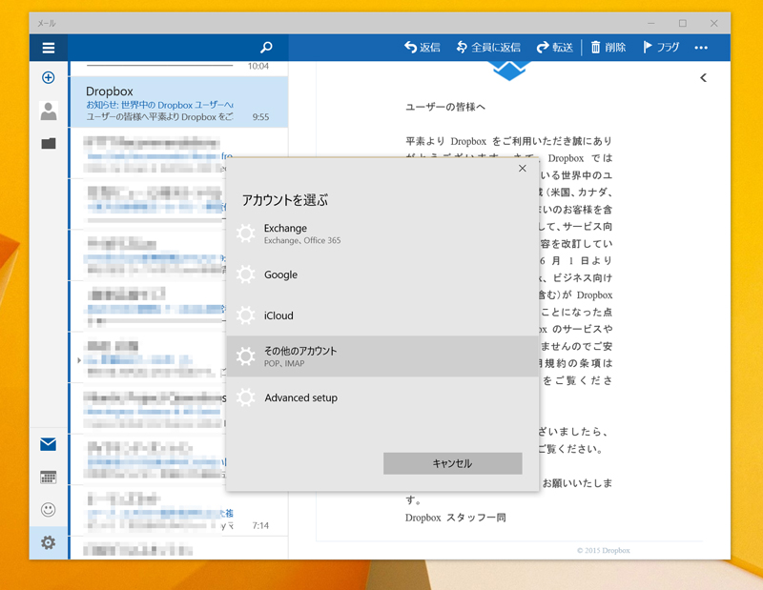763x590 pixels.
Task: Click the gear icon beside Google
Action: pyautogui.click(x=246, y=275)
